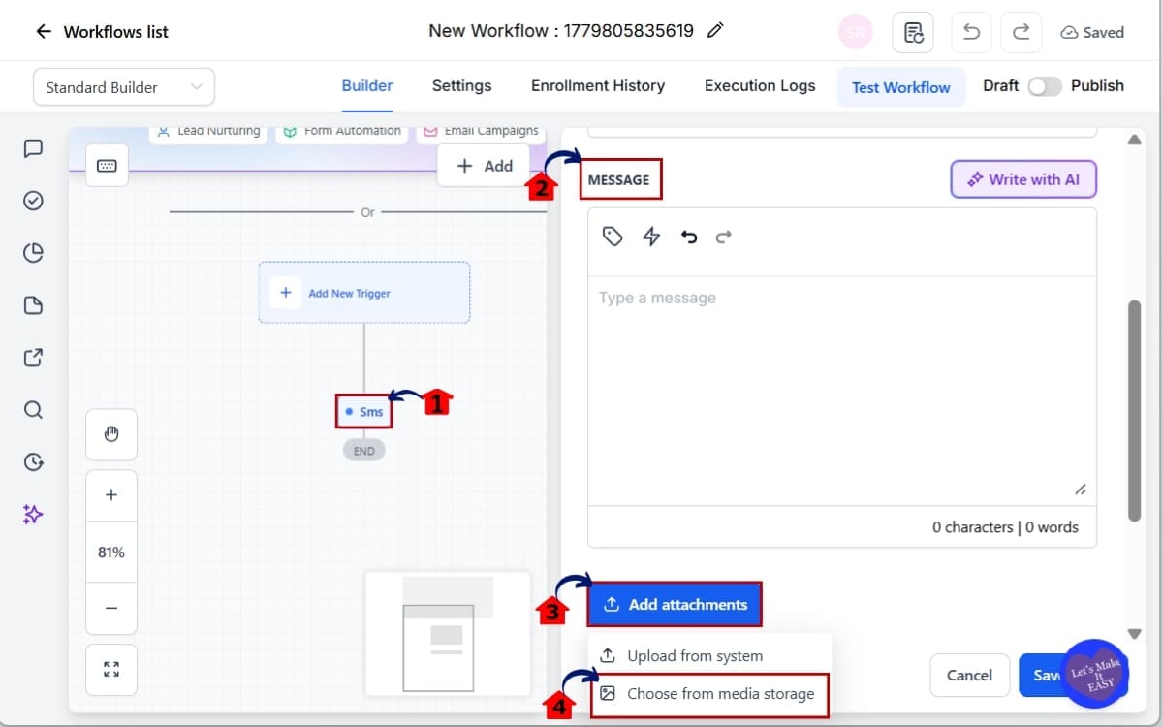Open the AI sparkle icon in sidebar
Viewport: 1163px width, 727px height.
click(x=33, y=514)
